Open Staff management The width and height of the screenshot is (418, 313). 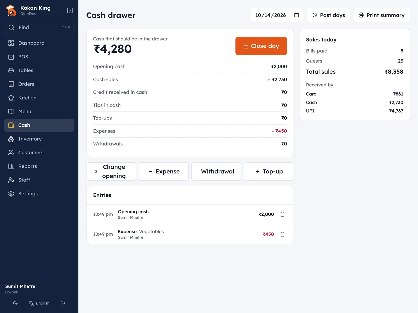(39, 180)
